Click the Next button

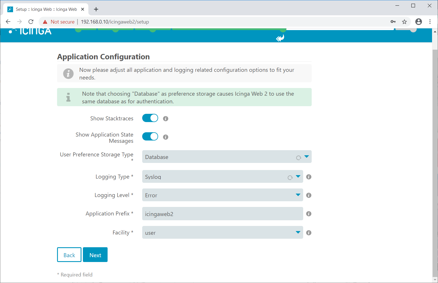point(95,255)
